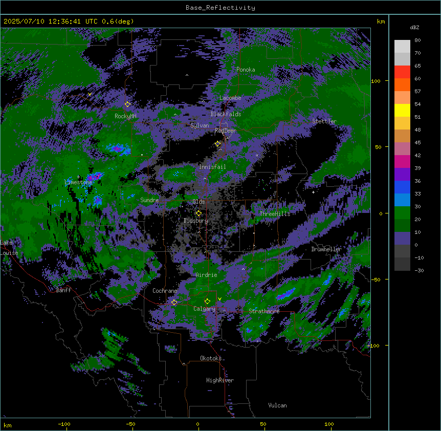Image resolution: width=441 pixels, height=431 pixels.
Task: Click the yellow diamond marker below Cochrane
Action: pyautogui.click(x=174, y=303)
